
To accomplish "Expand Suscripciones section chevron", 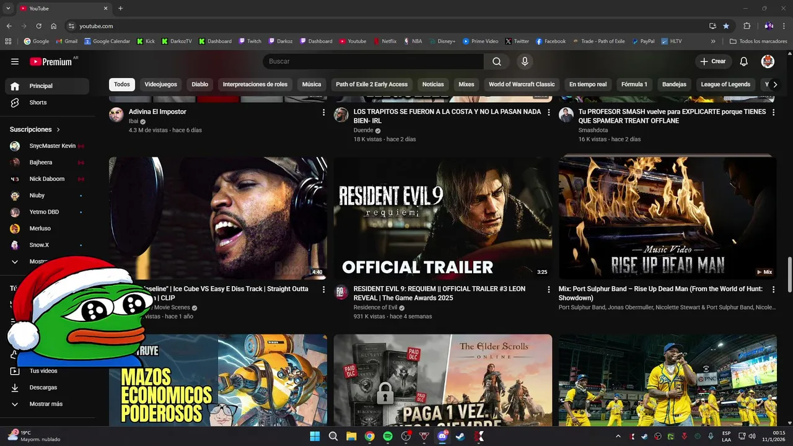I will click(x=58, y=129).
